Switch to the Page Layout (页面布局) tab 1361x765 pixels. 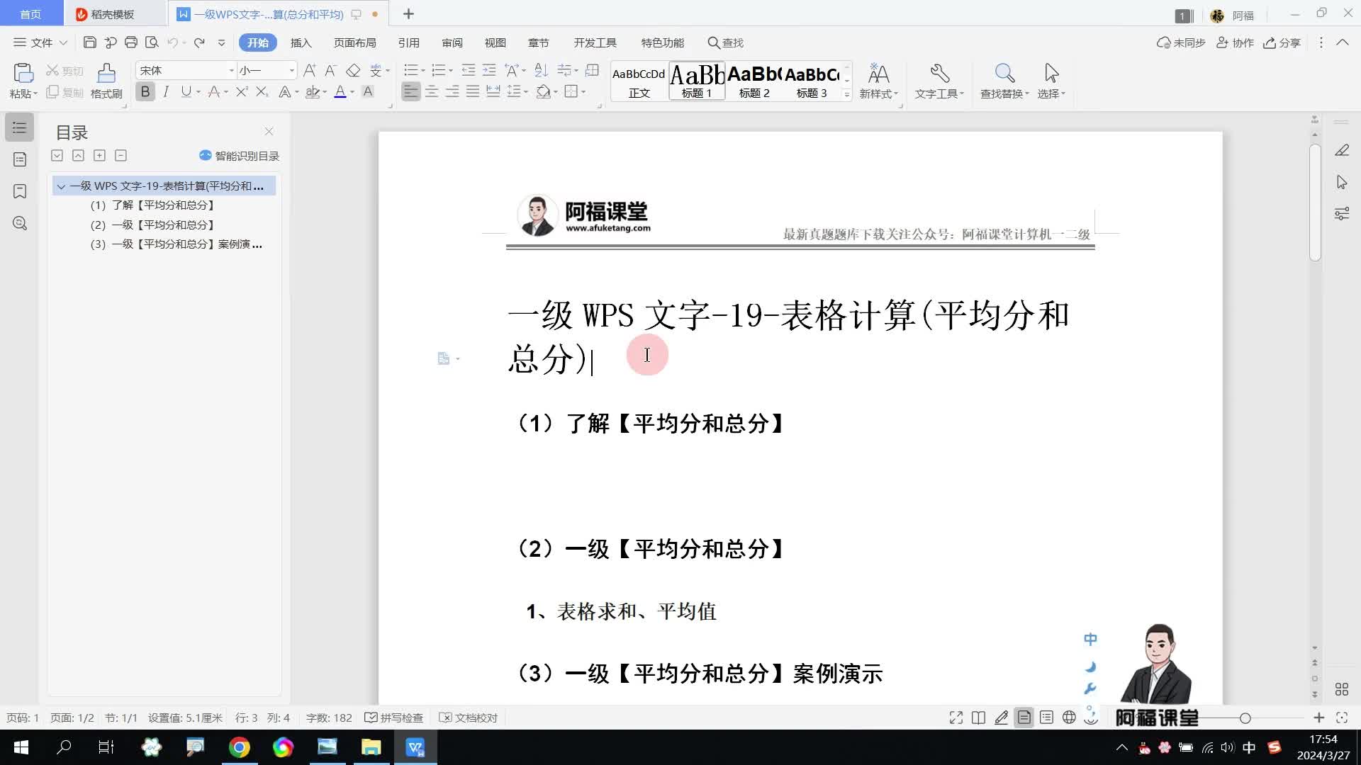(x=354, y=42)
